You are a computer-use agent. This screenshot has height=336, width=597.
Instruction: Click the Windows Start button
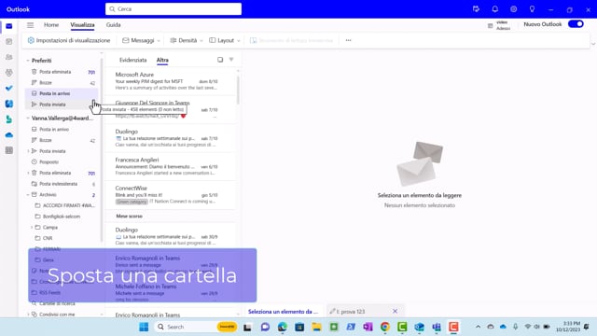pos(144,327)
